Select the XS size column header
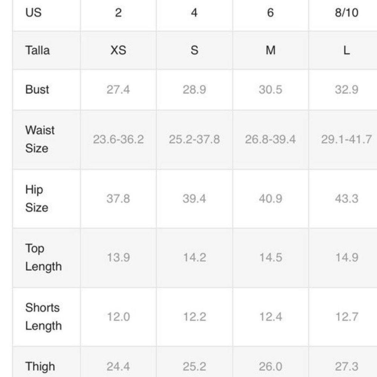Image resolution: width=377 pixels, height=377 pixels. 118,50
